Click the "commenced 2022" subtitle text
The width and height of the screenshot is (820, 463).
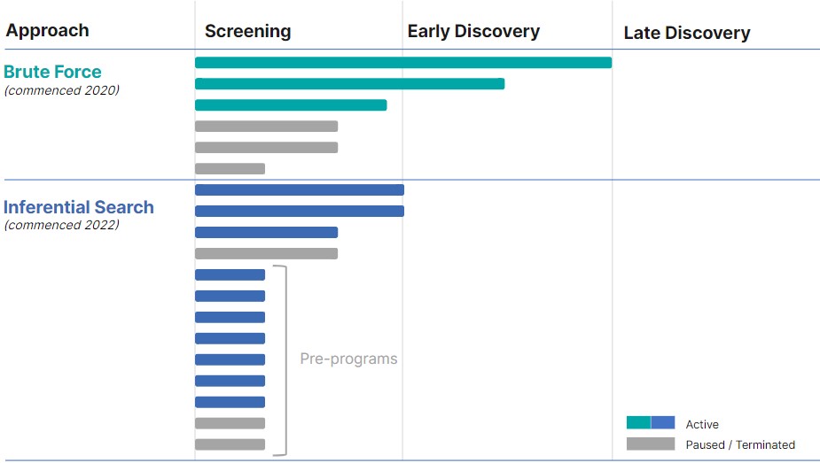coord(61,225)
